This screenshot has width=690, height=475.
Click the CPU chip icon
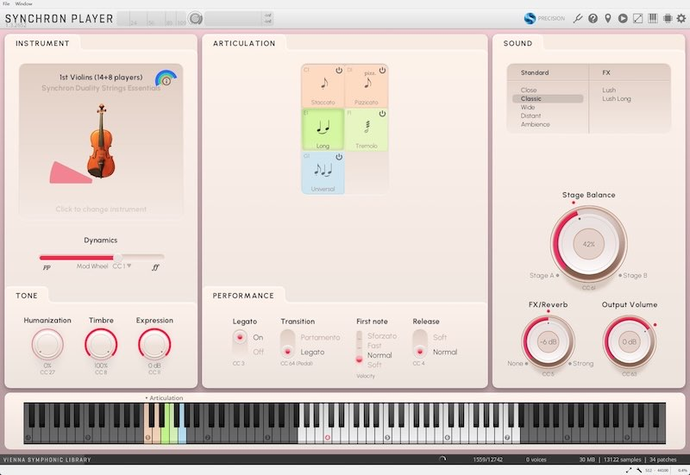668,18
